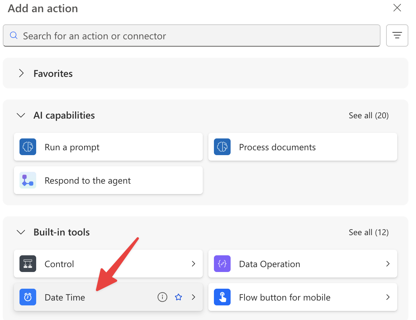
Task: Expand Control actions with chevron
Action: click(194, 264)
